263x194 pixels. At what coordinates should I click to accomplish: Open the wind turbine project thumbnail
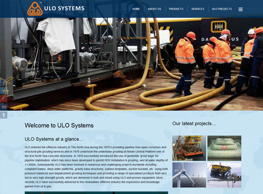(x=189, y=175)
